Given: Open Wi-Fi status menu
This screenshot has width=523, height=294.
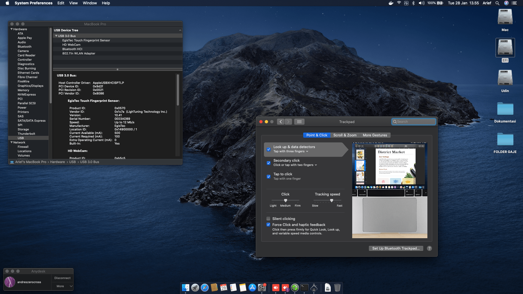Looking at the screenshot, I should coord(399,3).
